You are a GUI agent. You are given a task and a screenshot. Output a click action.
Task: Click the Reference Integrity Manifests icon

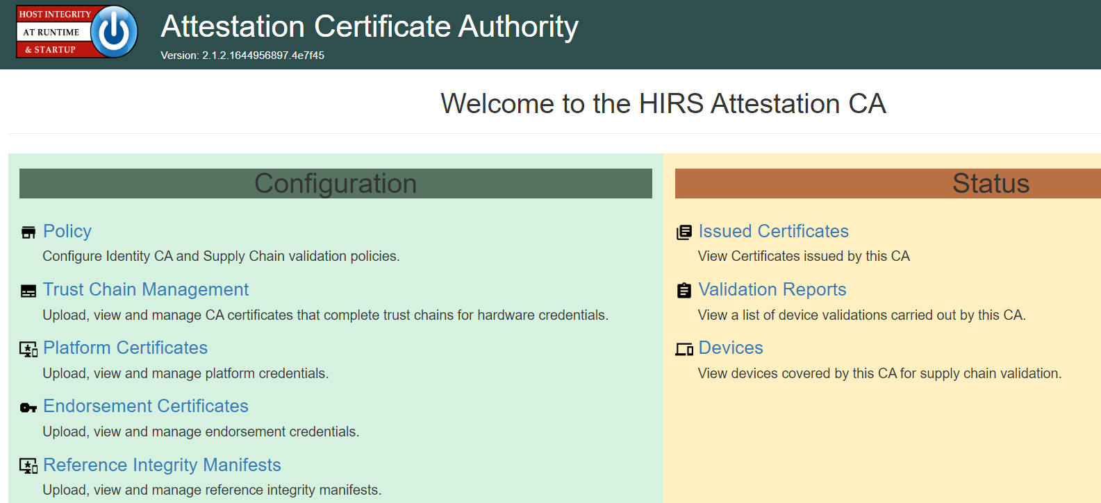coord(28,466)
